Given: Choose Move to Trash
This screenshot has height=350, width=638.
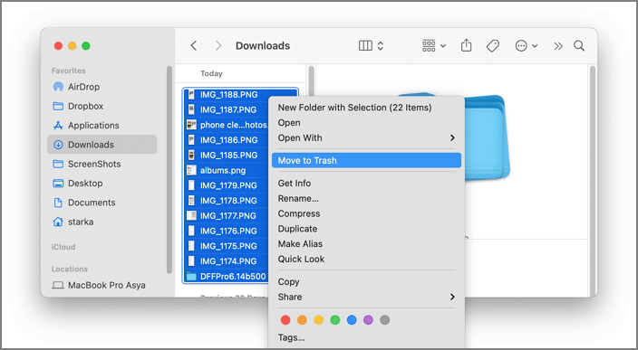Looking at the screenshot, I should pos(366,160).
